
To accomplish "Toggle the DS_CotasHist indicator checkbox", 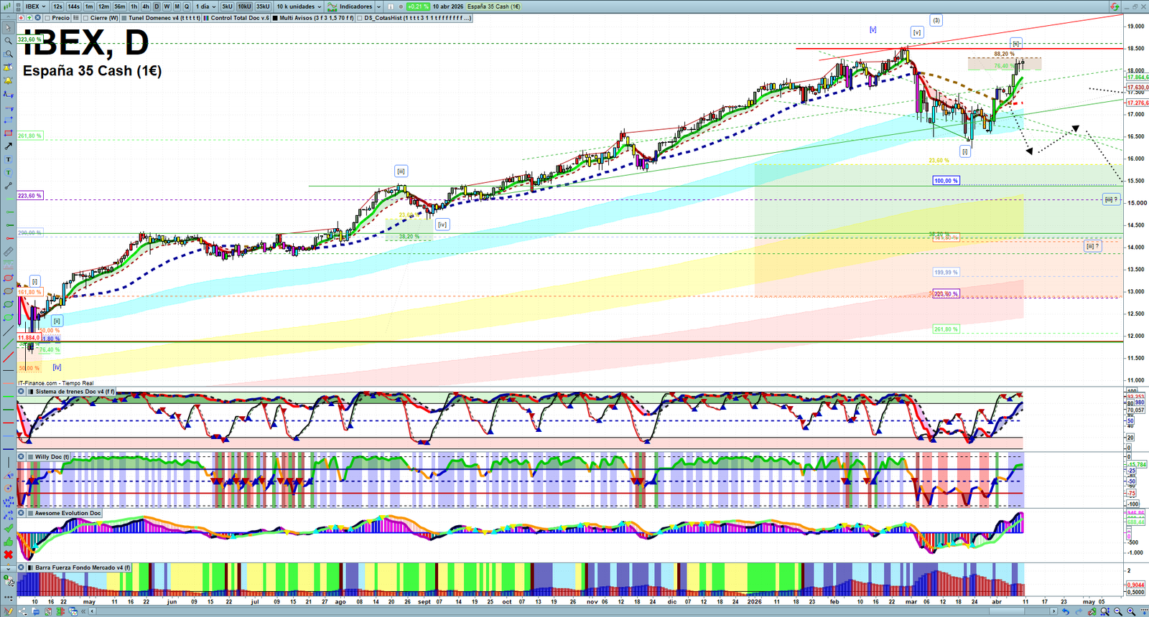I will point(360,18).
